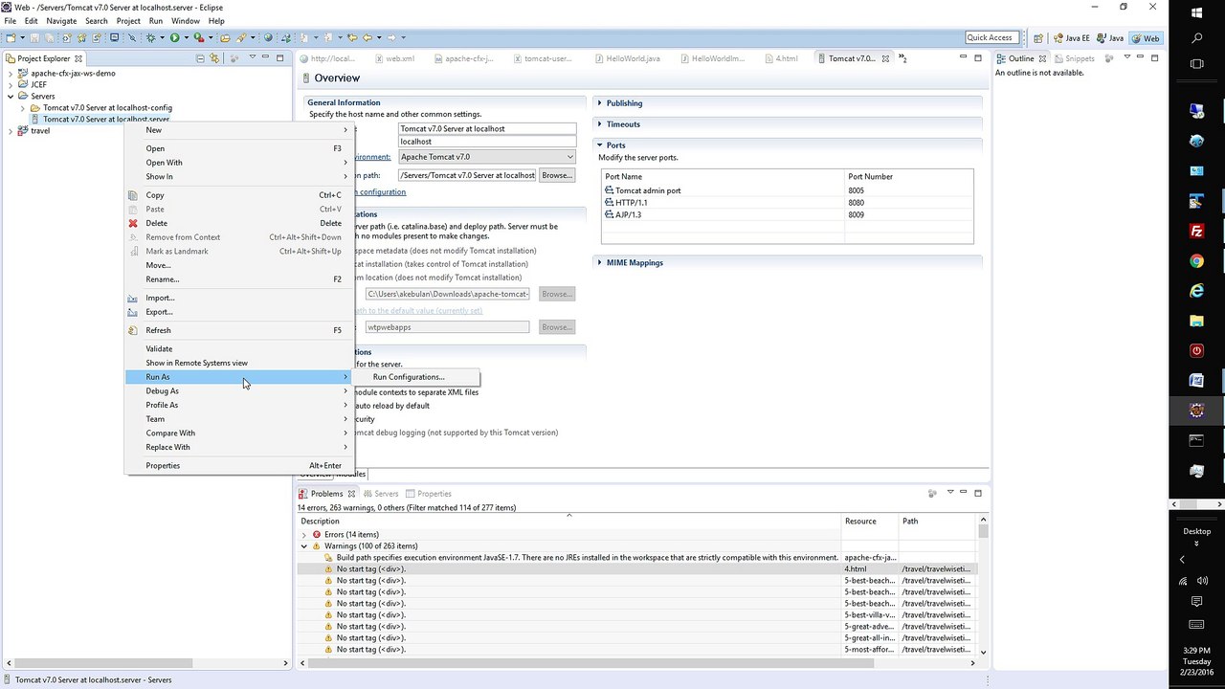Open the Run menu in menu bar
1225x689 pixels.
click(x=155, y=21)
